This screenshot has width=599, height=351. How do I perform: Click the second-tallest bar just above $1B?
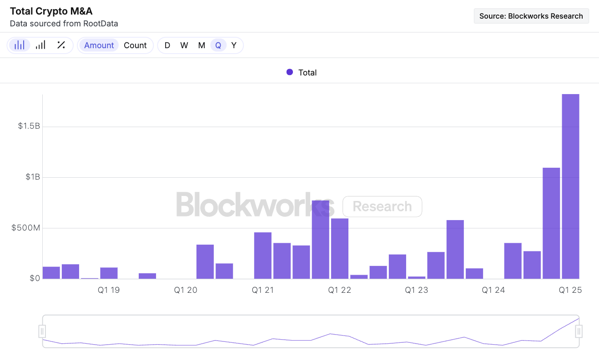point(551,223)
